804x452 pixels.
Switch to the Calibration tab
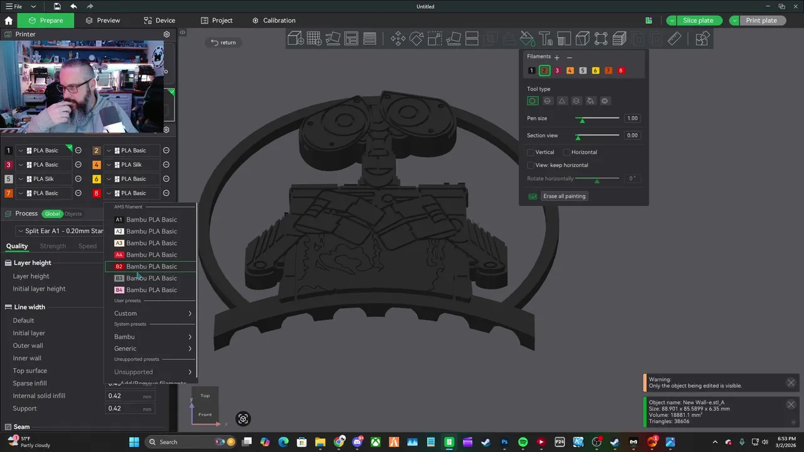(274, 21)
